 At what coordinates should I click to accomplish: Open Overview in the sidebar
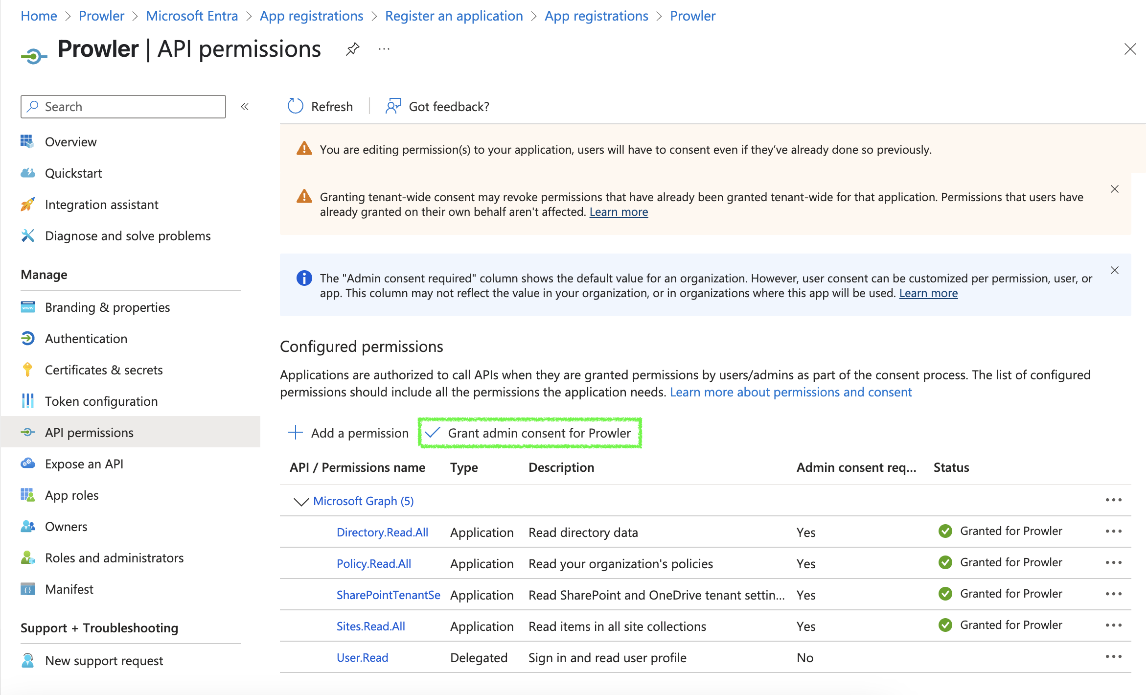(x=70, y=142)
